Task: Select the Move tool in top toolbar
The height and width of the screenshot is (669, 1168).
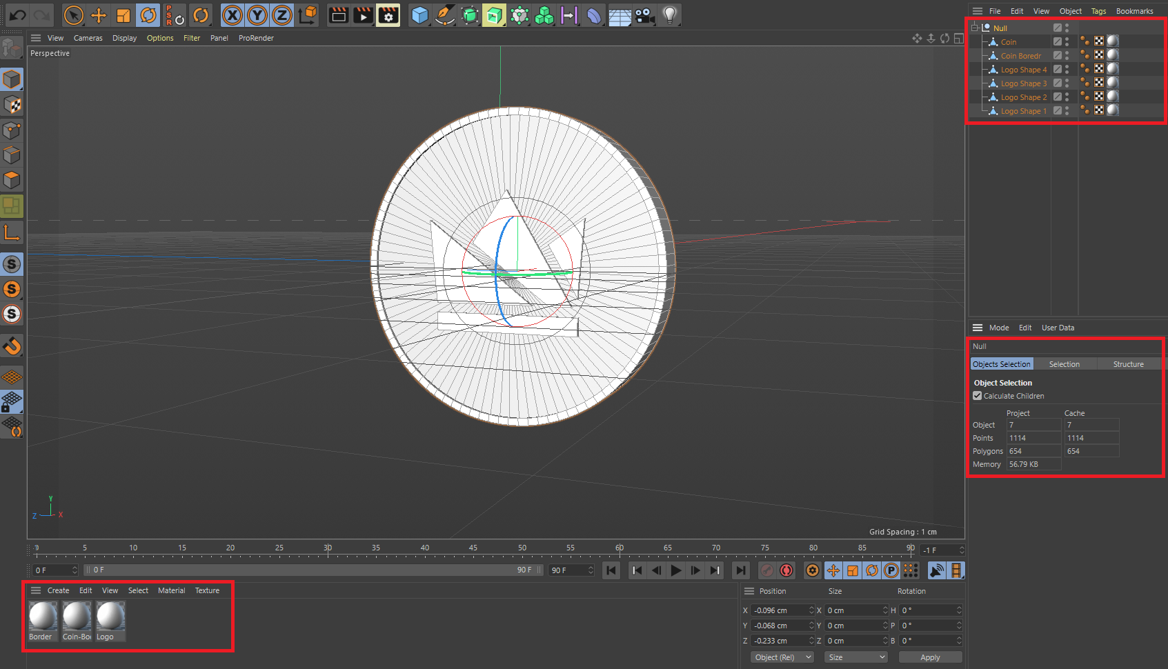Action: point(99,15)
